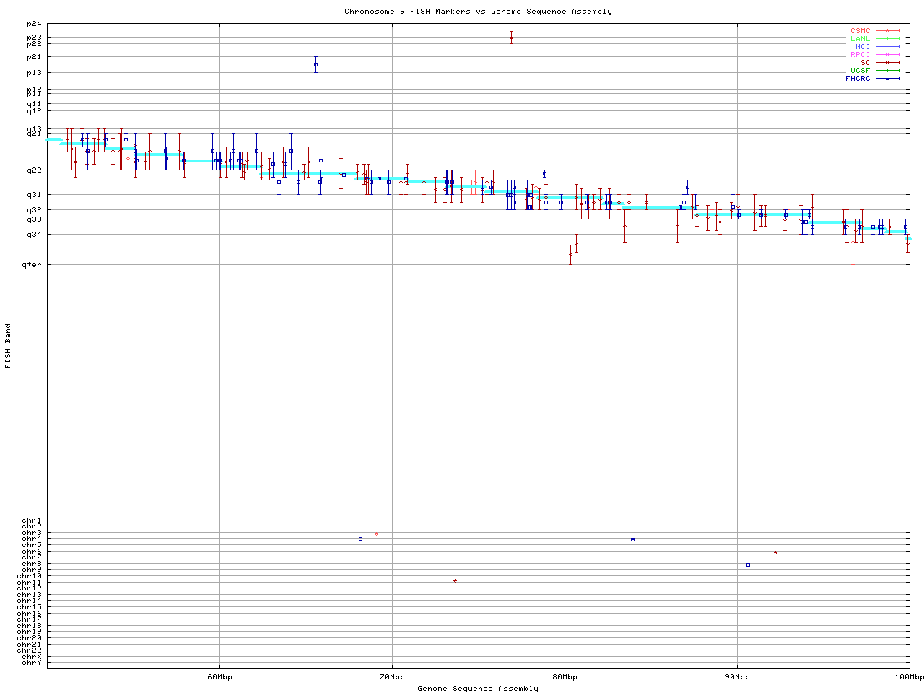Select the black square marker near band p13
The width and height of the screenshot is (924, 693).
coord(315,64)
